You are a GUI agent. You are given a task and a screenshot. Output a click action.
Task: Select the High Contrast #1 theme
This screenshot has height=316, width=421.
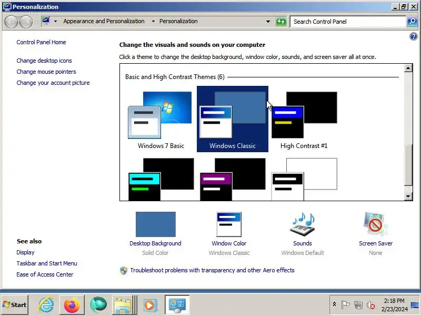pyautogui.click(x=304, y=119)
